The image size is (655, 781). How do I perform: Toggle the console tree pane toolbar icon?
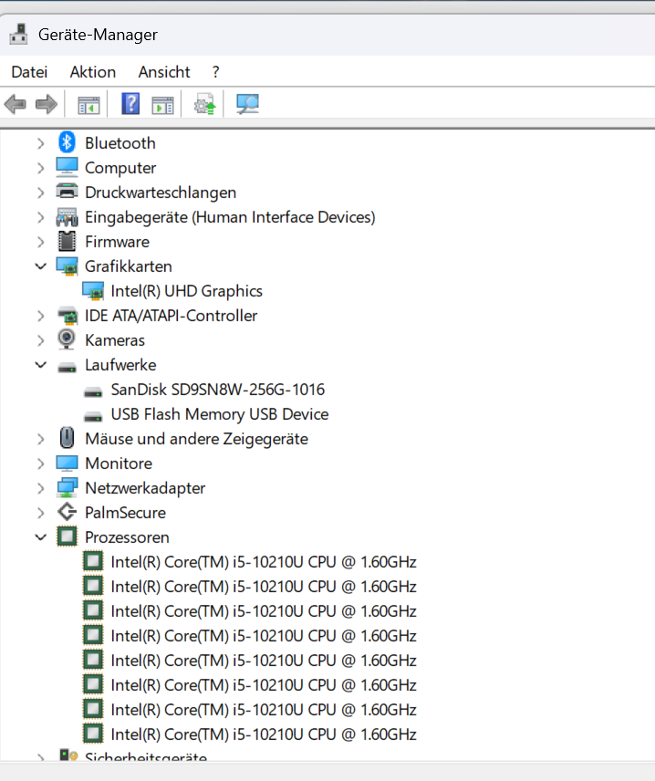pos(88,105)
